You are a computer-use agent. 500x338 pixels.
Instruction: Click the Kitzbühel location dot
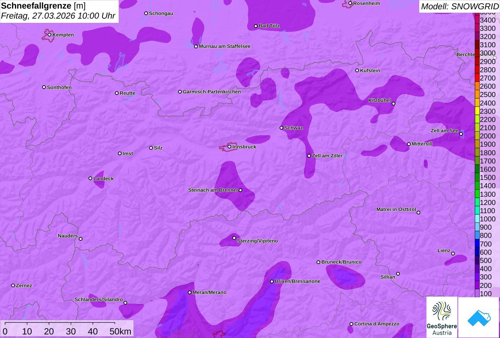[x=394, y=104]
